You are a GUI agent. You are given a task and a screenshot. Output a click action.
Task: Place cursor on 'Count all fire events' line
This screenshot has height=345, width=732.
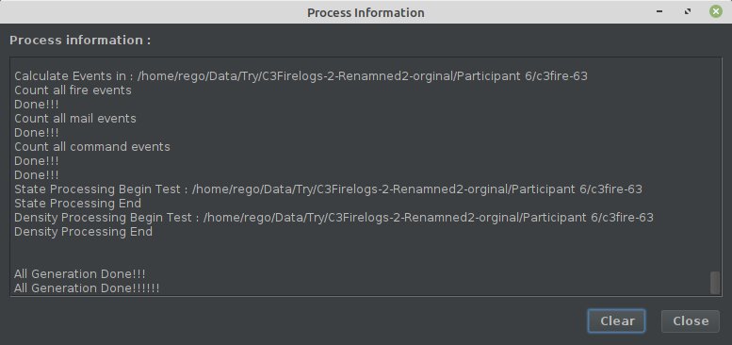(x=73, y=90)
